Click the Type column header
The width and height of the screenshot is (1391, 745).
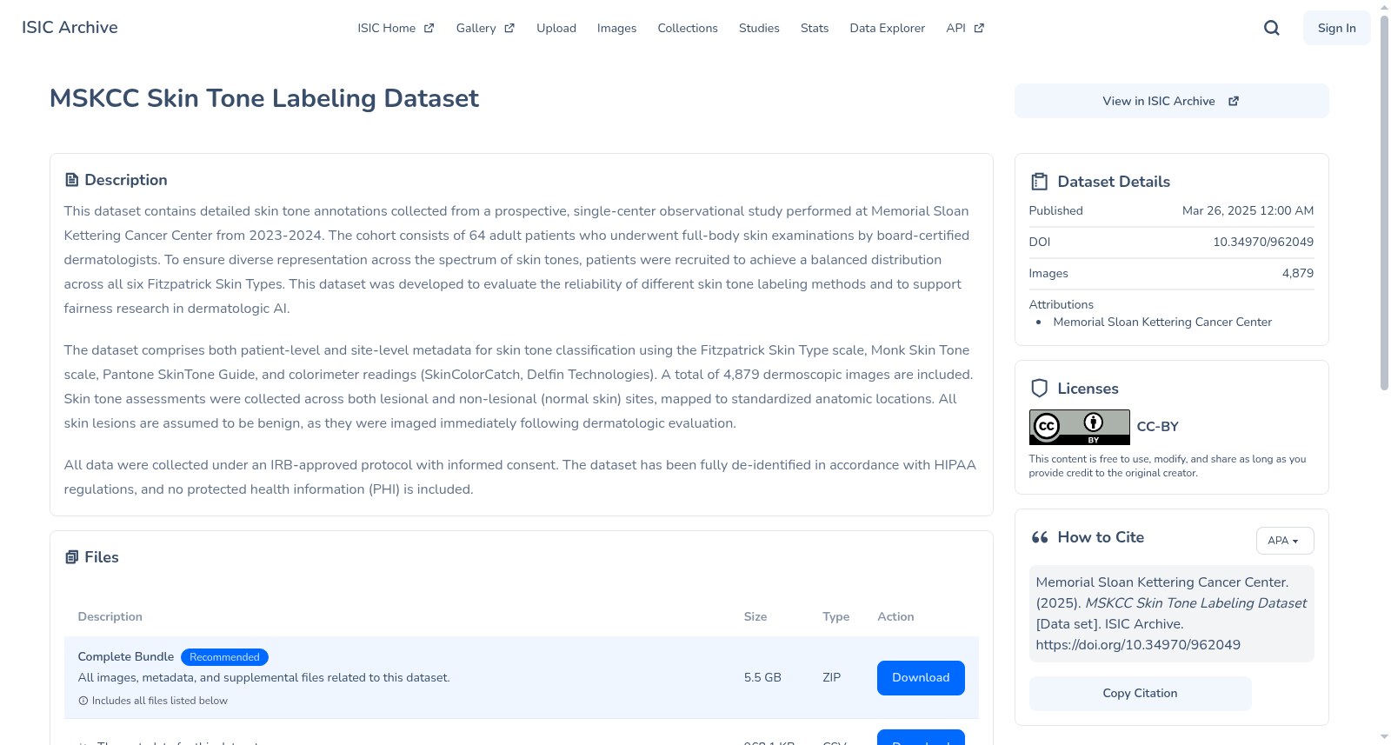(x=836, y=617)
